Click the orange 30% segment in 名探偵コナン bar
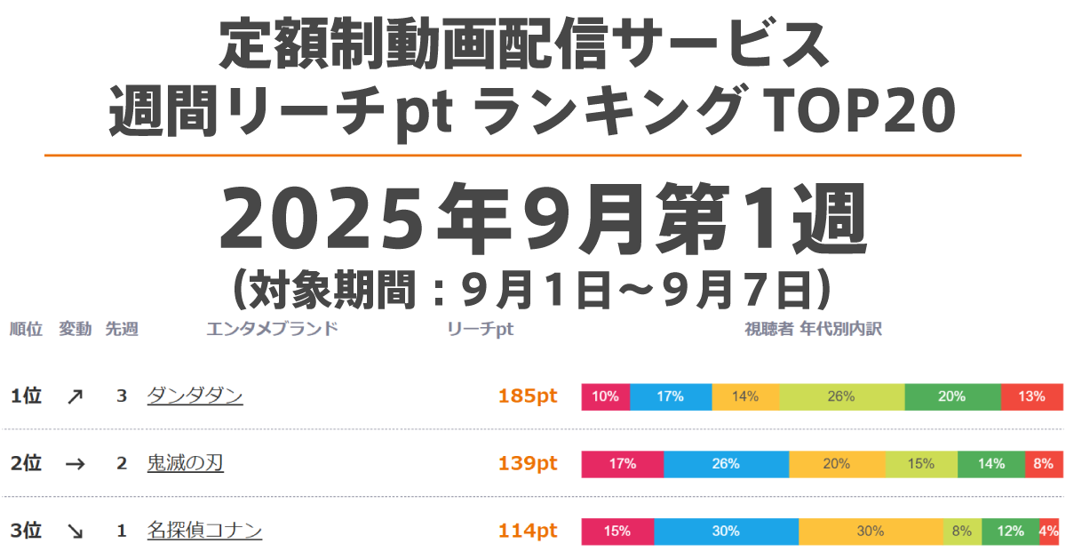1066x560 pixels. [871, 532]
